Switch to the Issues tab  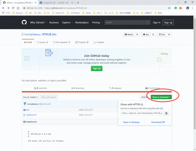tap(42, 42)
